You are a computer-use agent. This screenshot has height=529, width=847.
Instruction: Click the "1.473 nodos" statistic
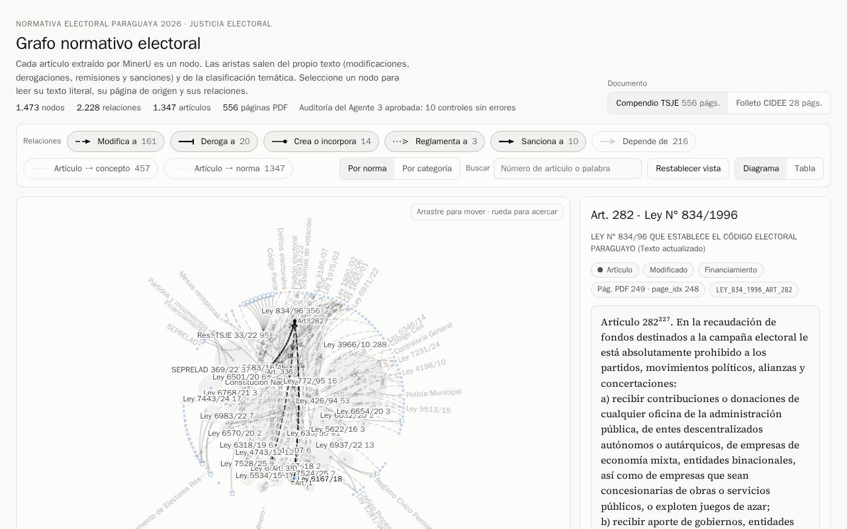click(x=40, y=108)
